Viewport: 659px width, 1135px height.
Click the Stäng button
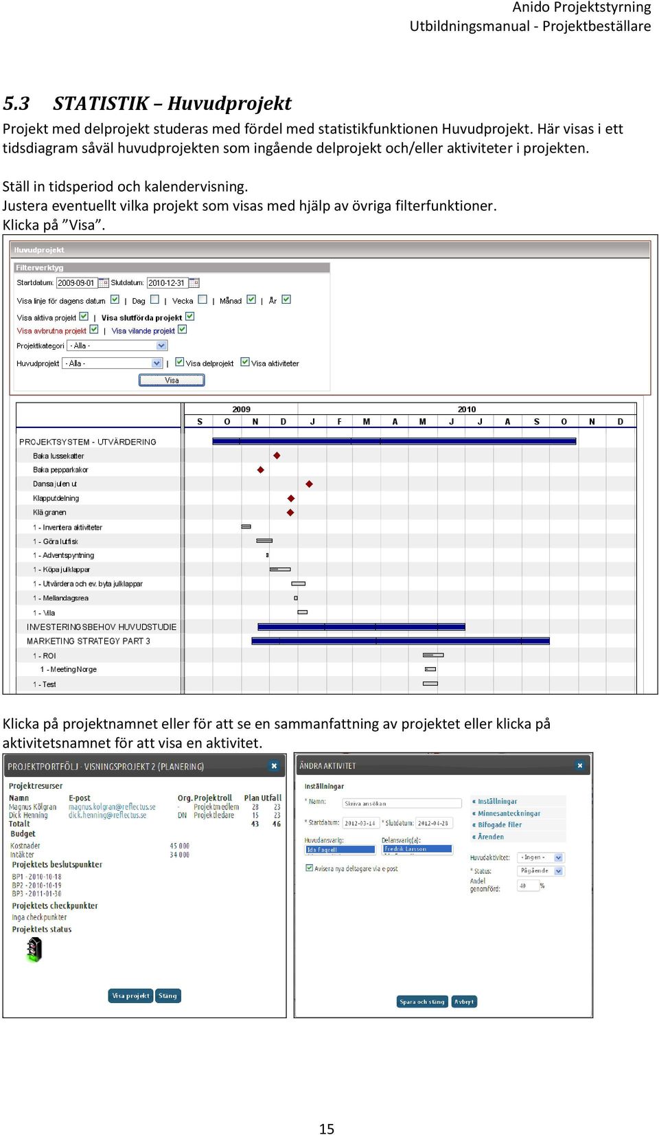[x=167, y=996]
